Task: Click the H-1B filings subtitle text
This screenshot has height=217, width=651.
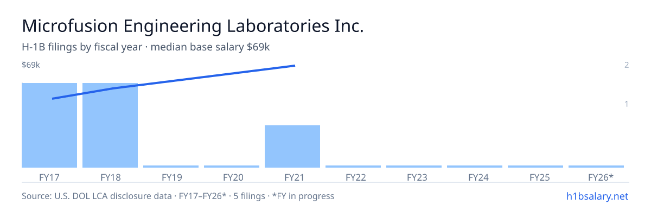Action: click(146, 47)
